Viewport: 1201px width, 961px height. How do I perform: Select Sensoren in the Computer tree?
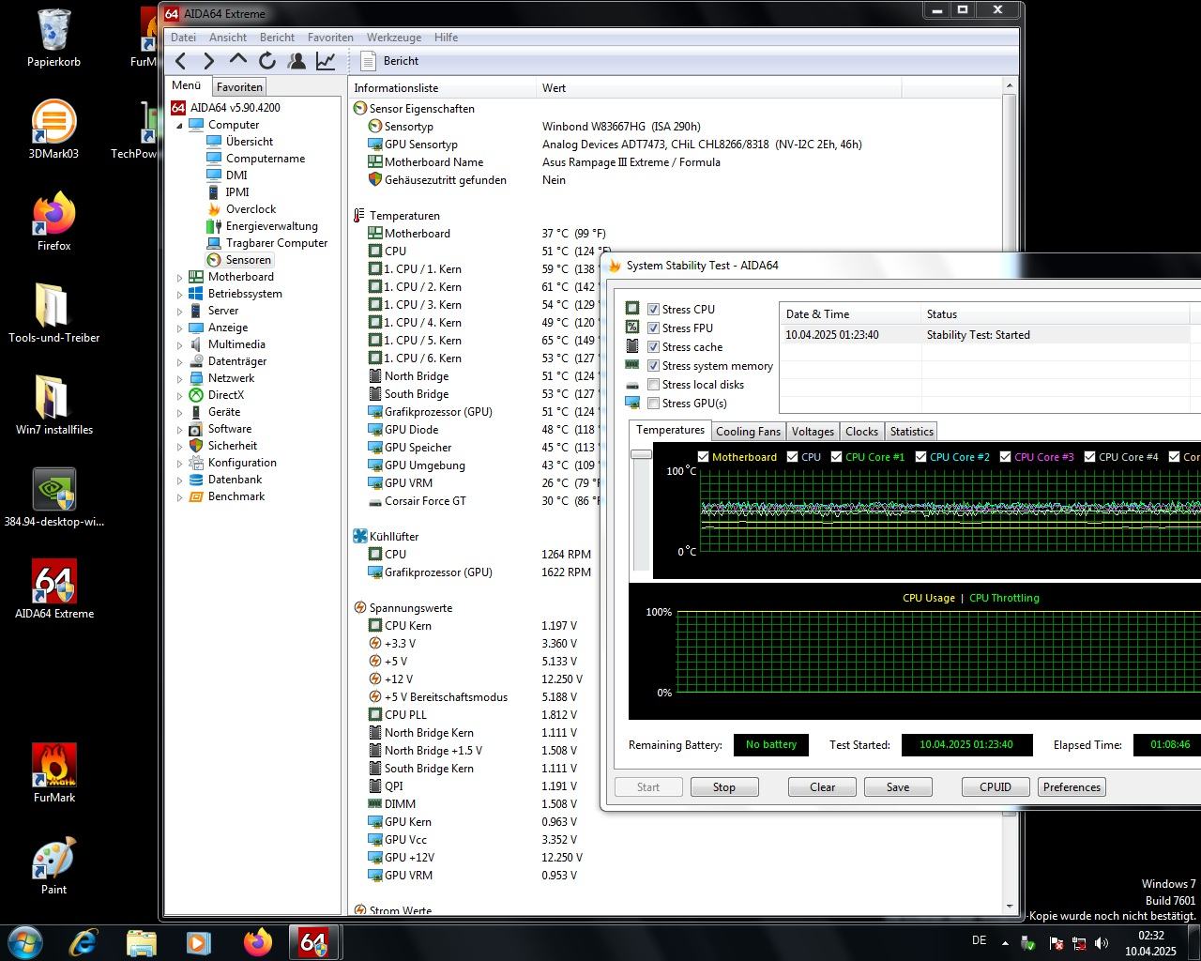(x=248, y=260)
